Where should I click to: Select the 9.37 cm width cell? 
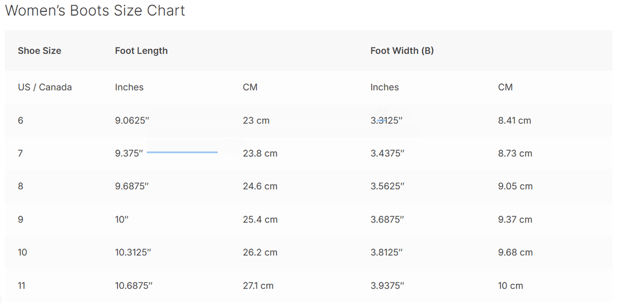tap(515, 219)
